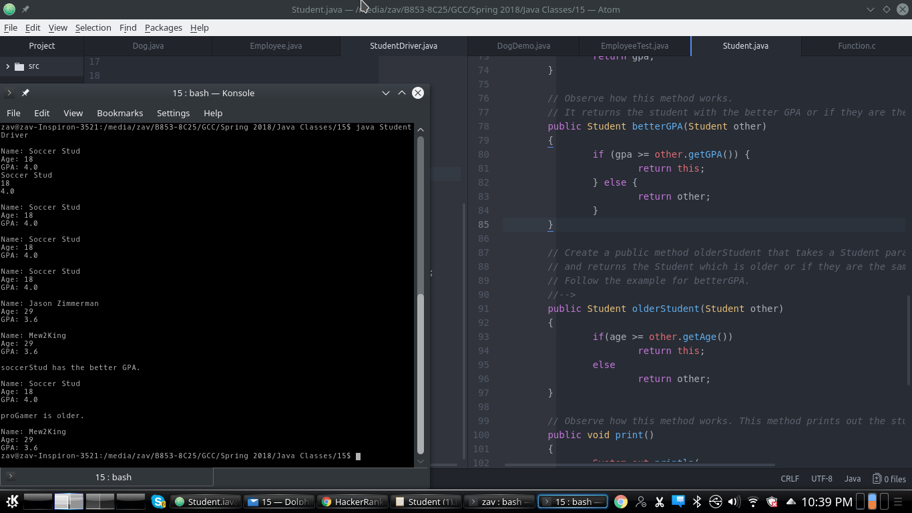Open Konsole's View menu
Viewport: 912px width, 513px height.
tap(73, 113)
